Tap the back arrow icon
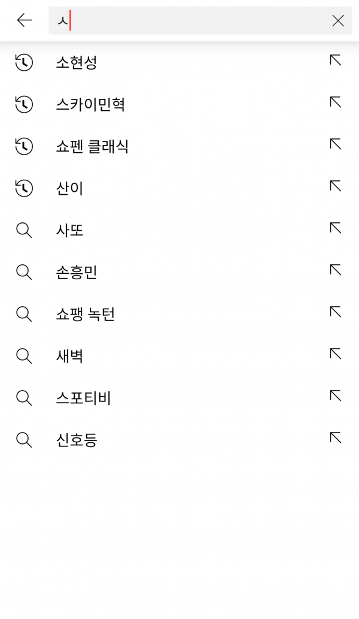The width and height of the screenshot is (359, 619). click(25, 20)
